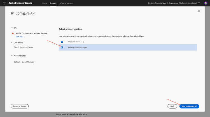This screenshot has width=210, height=117.
Task: Click Return to Browse button
Action: click(x=20, y=106)
